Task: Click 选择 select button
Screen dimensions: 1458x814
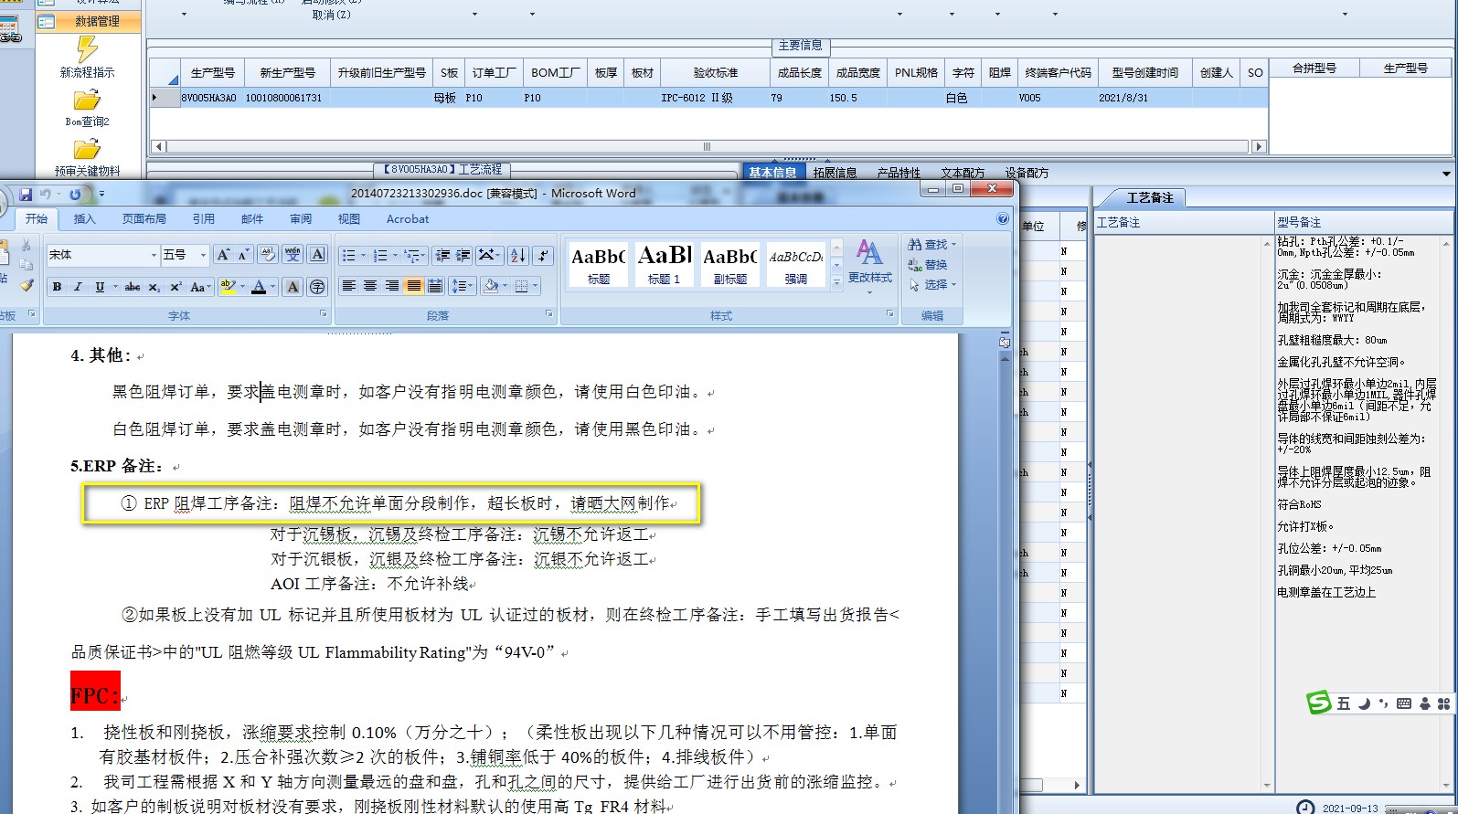Action: click(931, 284)
